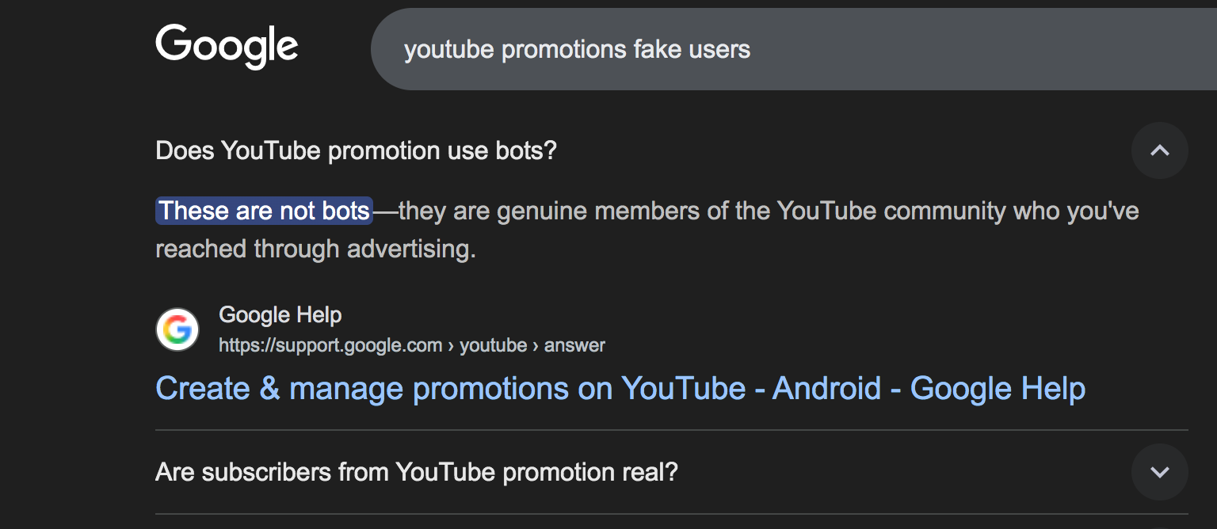Collapse the "Does YouTube promotion use bots?" chevron
This screenshot has width=1217, height=529.
pos(1159,150)
